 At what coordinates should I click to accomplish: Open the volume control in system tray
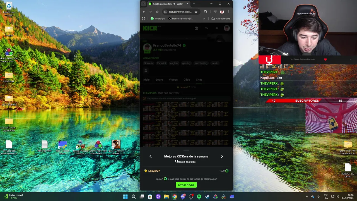point(337,197)
